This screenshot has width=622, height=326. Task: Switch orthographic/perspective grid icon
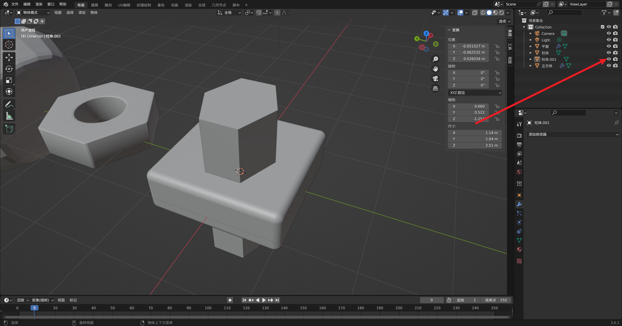pos(435,88)
